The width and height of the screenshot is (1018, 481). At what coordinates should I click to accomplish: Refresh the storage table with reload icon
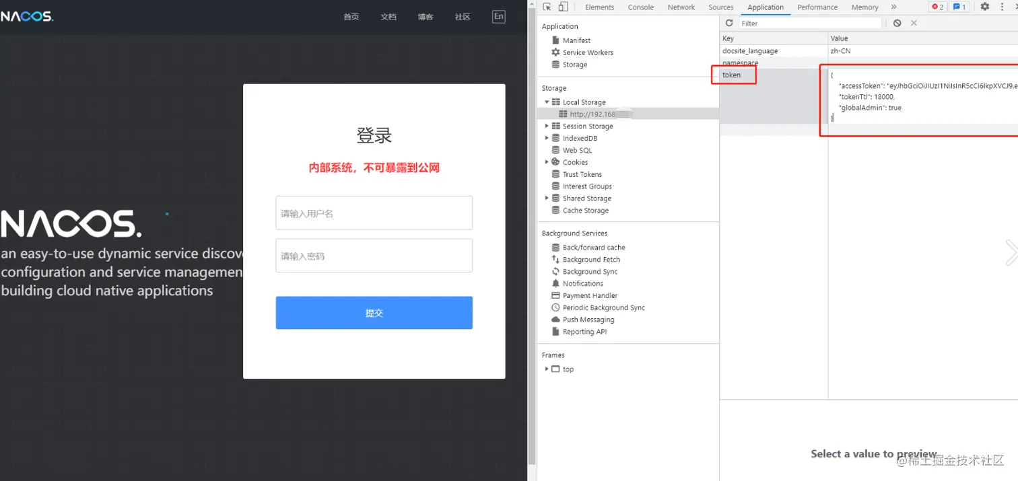(x=728, y=23)
